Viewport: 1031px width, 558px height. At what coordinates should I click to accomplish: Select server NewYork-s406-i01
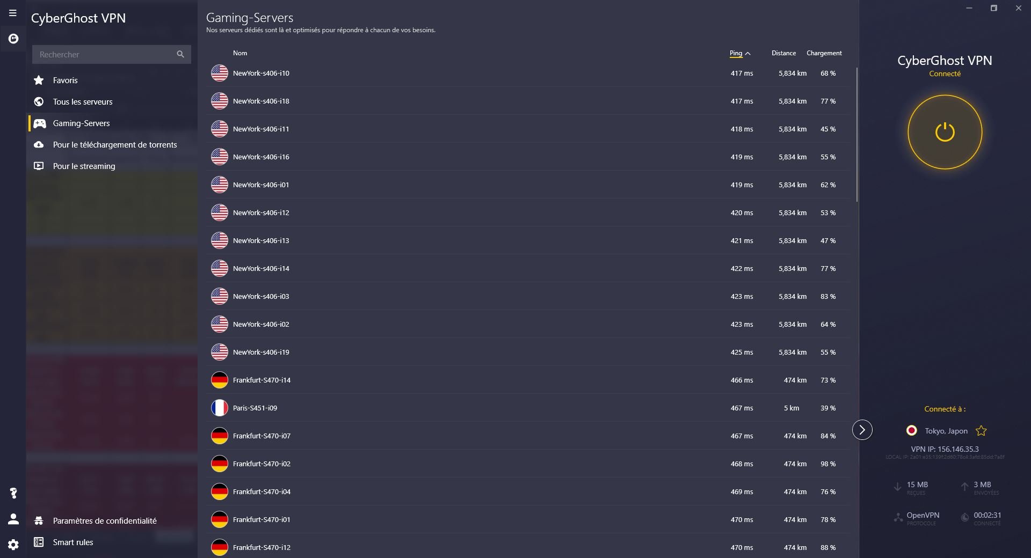[x=528, y=185]
